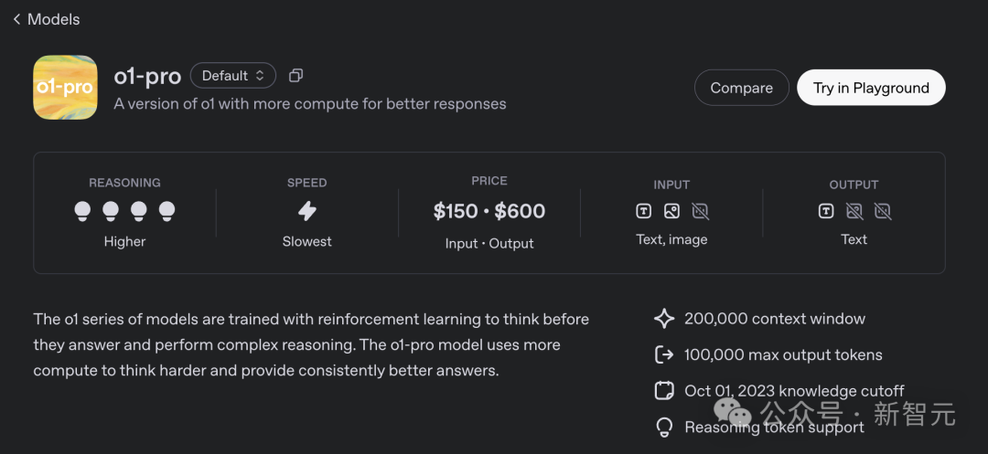Click the disabled audio input icon
Image resolution: width=988 pixels, height=454 pixels.
[x=700, y=211]
